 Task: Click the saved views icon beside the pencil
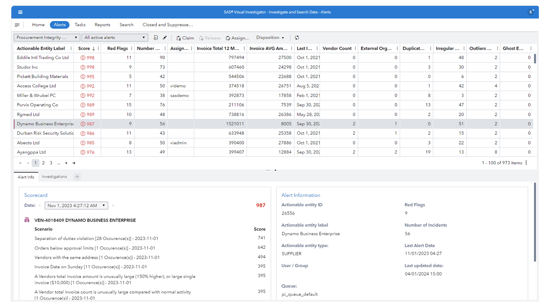tap(155, 37)
